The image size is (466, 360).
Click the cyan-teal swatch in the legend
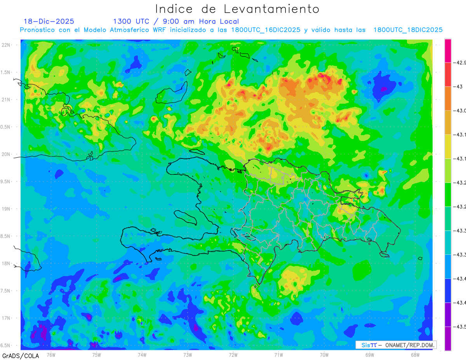point(448,242)
